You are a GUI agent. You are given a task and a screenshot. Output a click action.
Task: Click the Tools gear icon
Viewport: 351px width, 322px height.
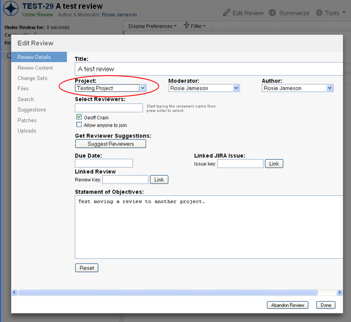click(319, 13)
